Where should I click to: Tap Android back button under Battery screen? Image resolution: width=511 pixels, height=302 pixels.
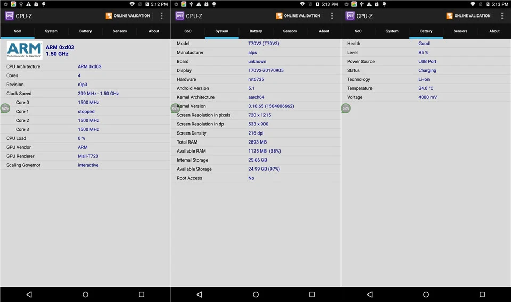(369, 294)
